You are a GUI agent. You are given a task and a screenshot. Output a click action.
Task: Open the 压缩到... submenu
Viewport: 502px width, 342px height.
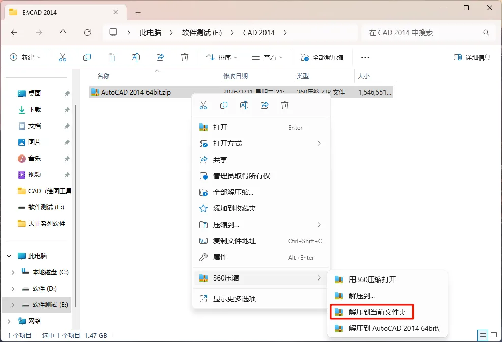pyautogui.click(x=260, y=225)
